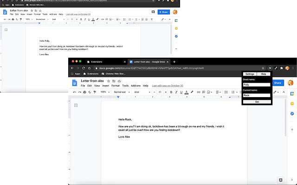The width and height of the screenshot is (297, 185).
Task: Open numbered list options in front toolbar
Action: pos(234,92)
